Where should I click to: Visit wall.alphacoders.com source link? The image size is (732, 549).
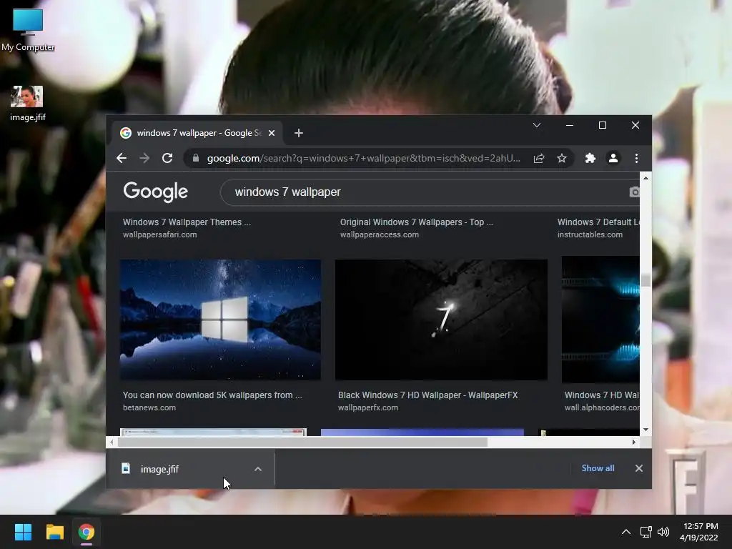click(602, 407)
